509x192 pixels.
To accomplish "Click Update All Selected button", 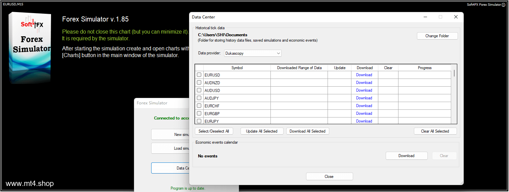I will 262,131.
